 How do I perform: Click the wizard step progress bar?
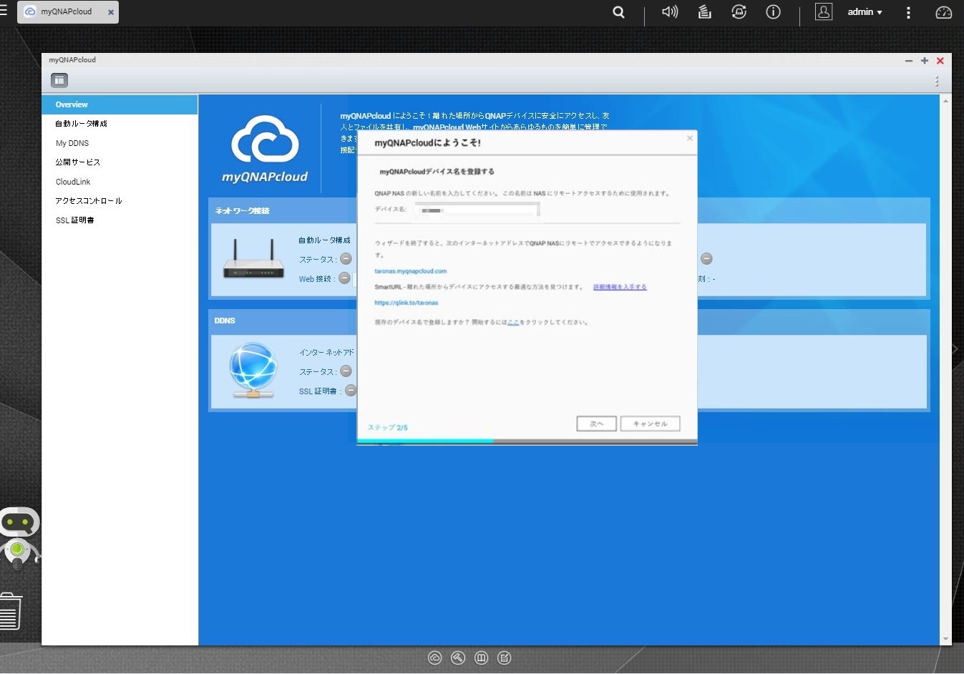click(x=527, y=441)
